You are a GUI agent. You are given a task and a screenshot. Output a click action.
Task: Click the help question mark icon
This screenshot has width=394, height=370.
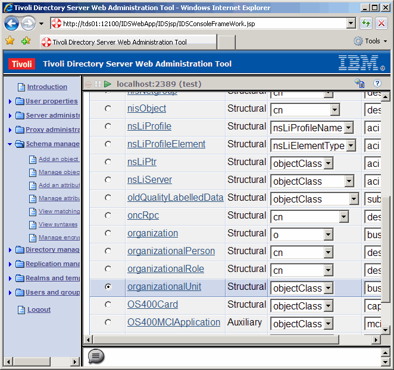(377, 84)
